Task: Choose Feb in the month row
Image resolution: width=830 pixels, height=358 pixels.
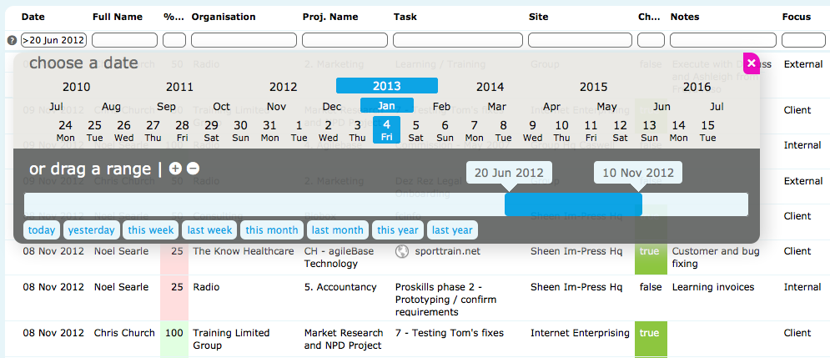Action: pyautogui.click(x=441, y=106)
